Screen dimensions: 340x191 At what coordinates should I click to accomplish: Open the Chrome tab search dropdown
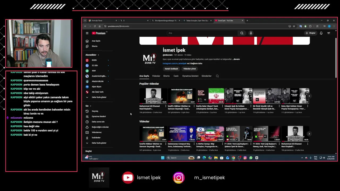pos(85,20)
